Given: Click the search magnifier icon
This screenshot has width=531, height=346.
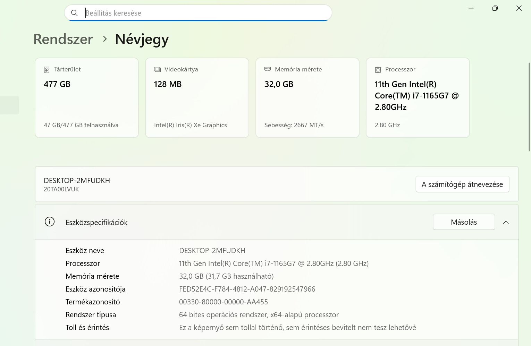Looking at the screenshot, I should [x=74, y=13].
